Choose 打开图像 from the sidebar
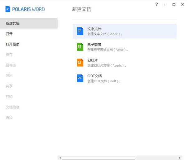Screen dimensions: 187x160 pyautogui.click(x=13, y=44)
